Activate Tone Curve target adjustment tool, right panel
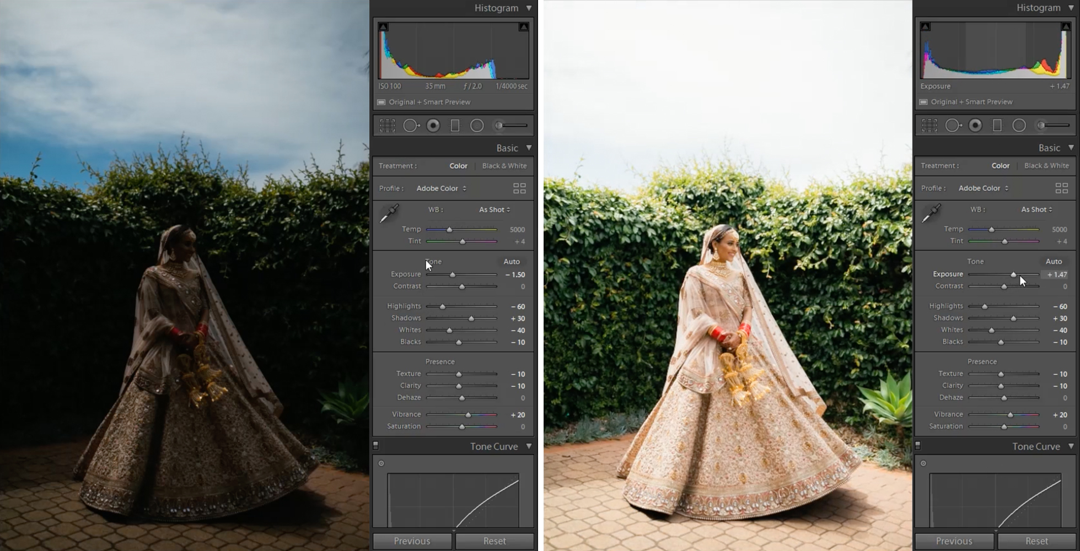 point(923,463)
